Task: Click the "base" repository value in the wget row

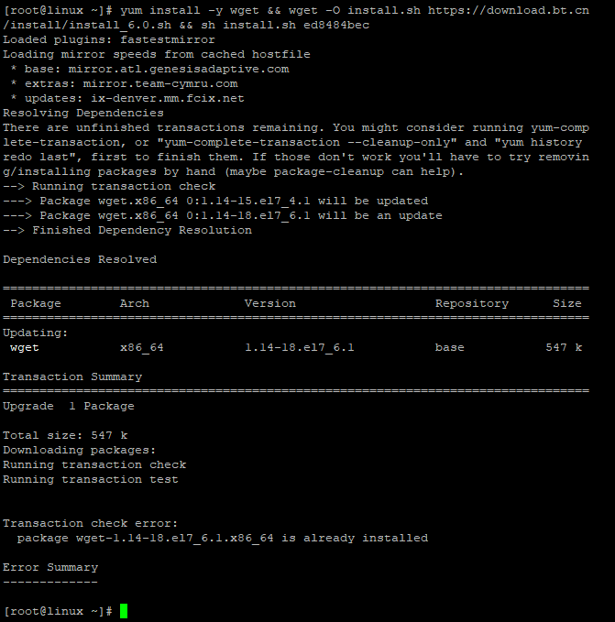Action: click(449, 347)
